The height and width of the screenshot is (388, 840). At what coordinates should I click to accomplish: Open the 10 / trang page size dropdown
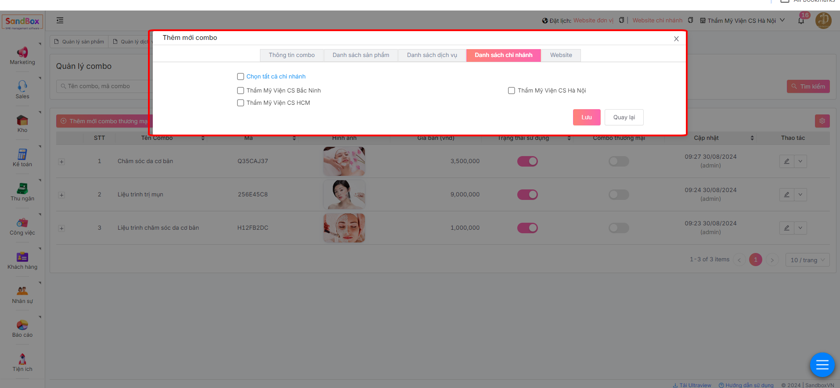[807, 260]
